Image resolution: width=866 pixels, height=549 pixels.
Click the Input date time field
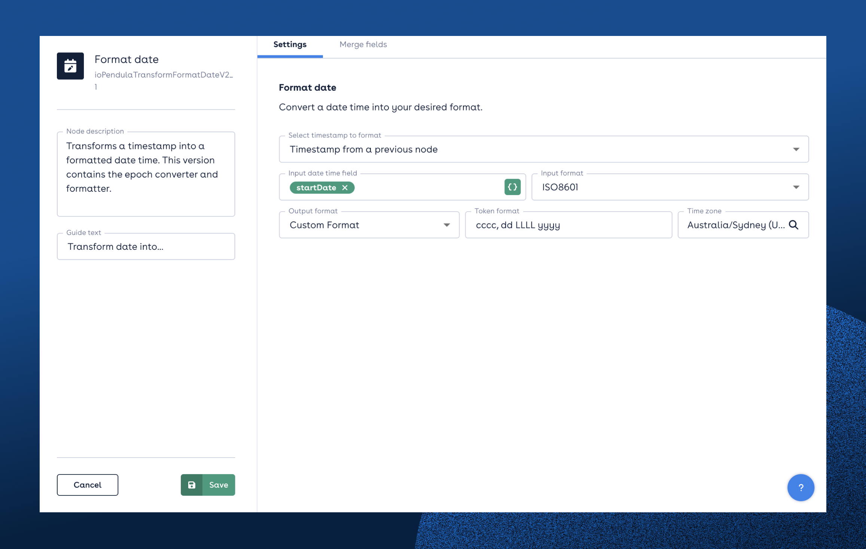(402, 187)
